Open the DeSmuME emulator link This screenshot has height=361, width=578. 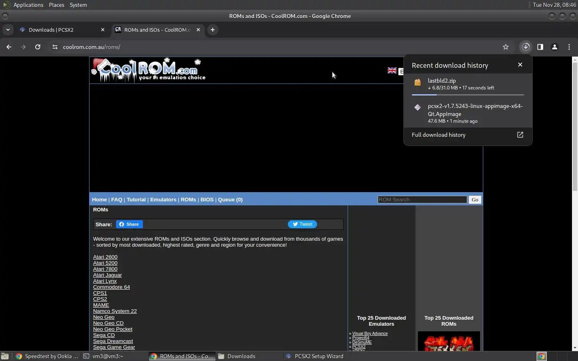coord(362,343)
